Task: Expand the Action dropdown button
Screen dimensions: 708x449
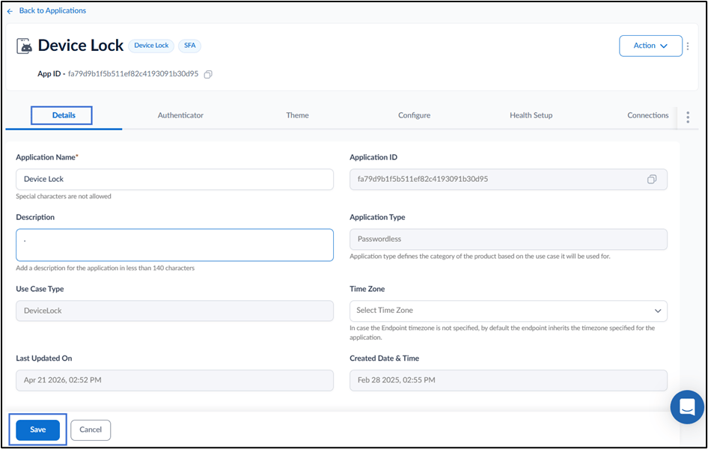Action: (x=650, y=46)
